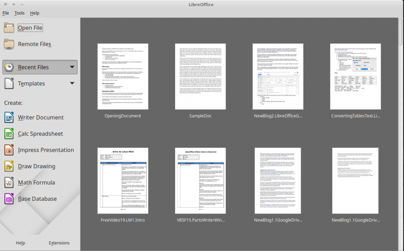Click the Remote Files label
404x251 pixels.
tap(35, 44)
